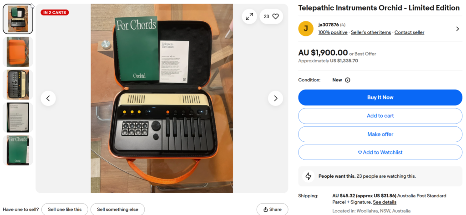Go to the previous image with left arrow
Image resolution: width=466 pixels, height=215 pixels.
point(48,98)
